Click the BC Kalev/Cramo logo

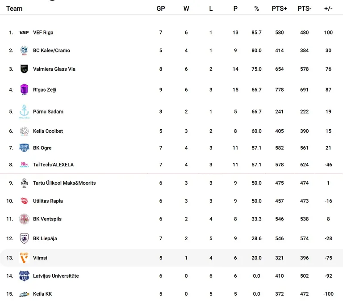tap(24, 51)
